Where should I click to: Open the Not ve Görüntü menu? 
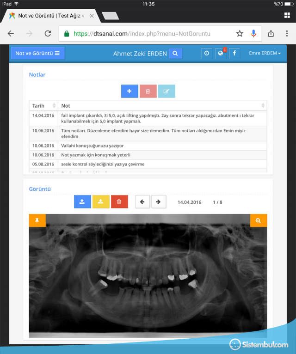[x=38, y=53]
